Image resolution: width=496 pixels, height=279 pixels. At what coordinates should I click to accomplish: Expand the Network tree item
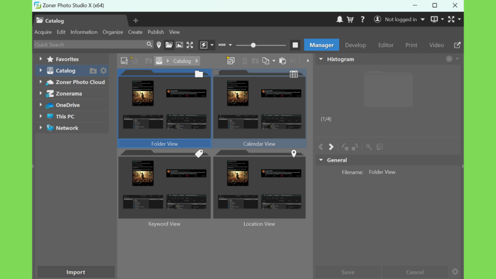41,128
